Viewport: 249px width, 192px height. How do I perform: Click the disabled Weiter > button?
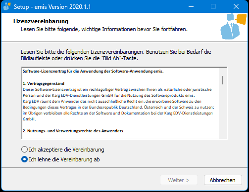click(179, 180)
